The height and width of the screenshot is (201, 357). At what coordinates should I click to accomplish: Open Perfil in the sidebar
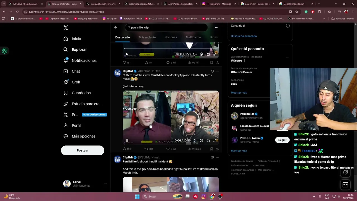pyautogui.click(x=72, y=125)
